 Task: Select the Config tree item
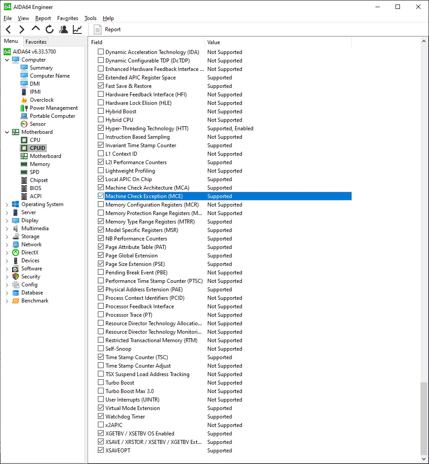click(x=29, y=285)
